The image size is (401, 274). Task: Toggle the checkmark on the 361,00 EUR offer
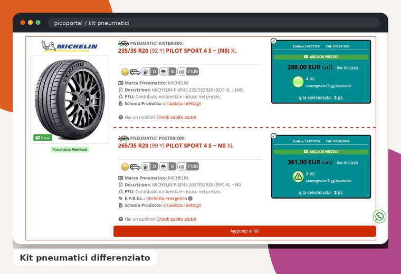point(274,136)
